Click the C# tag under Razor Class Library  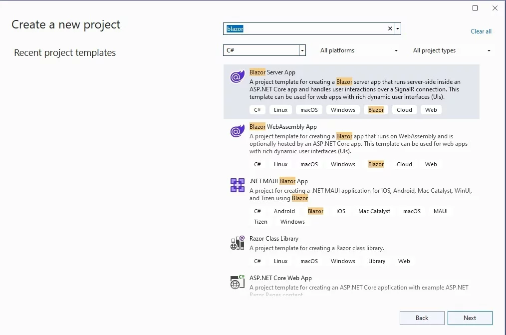(x=257, y=261)
